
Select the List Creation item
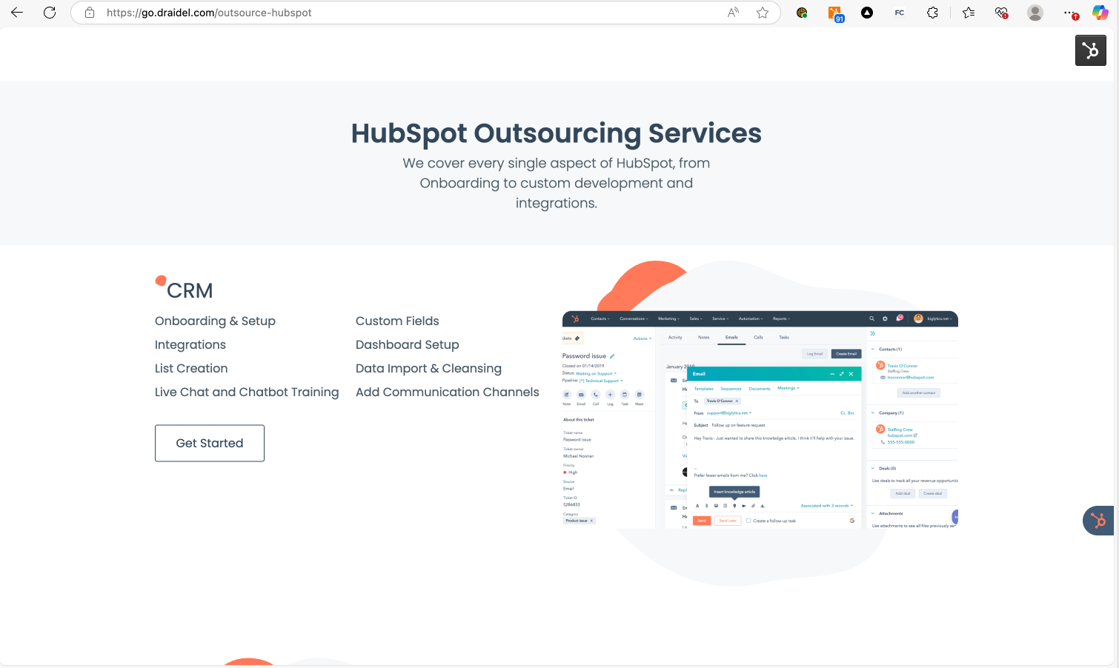tap(191, 368)
